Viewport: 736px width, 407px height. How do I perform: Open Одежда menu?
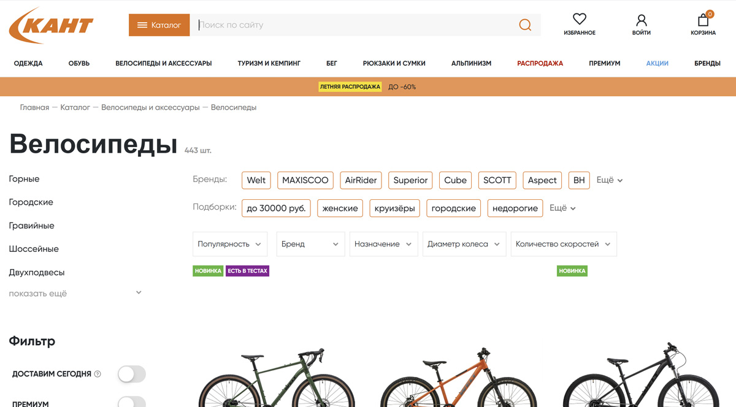pyautogui.click(x=28, y=63)
